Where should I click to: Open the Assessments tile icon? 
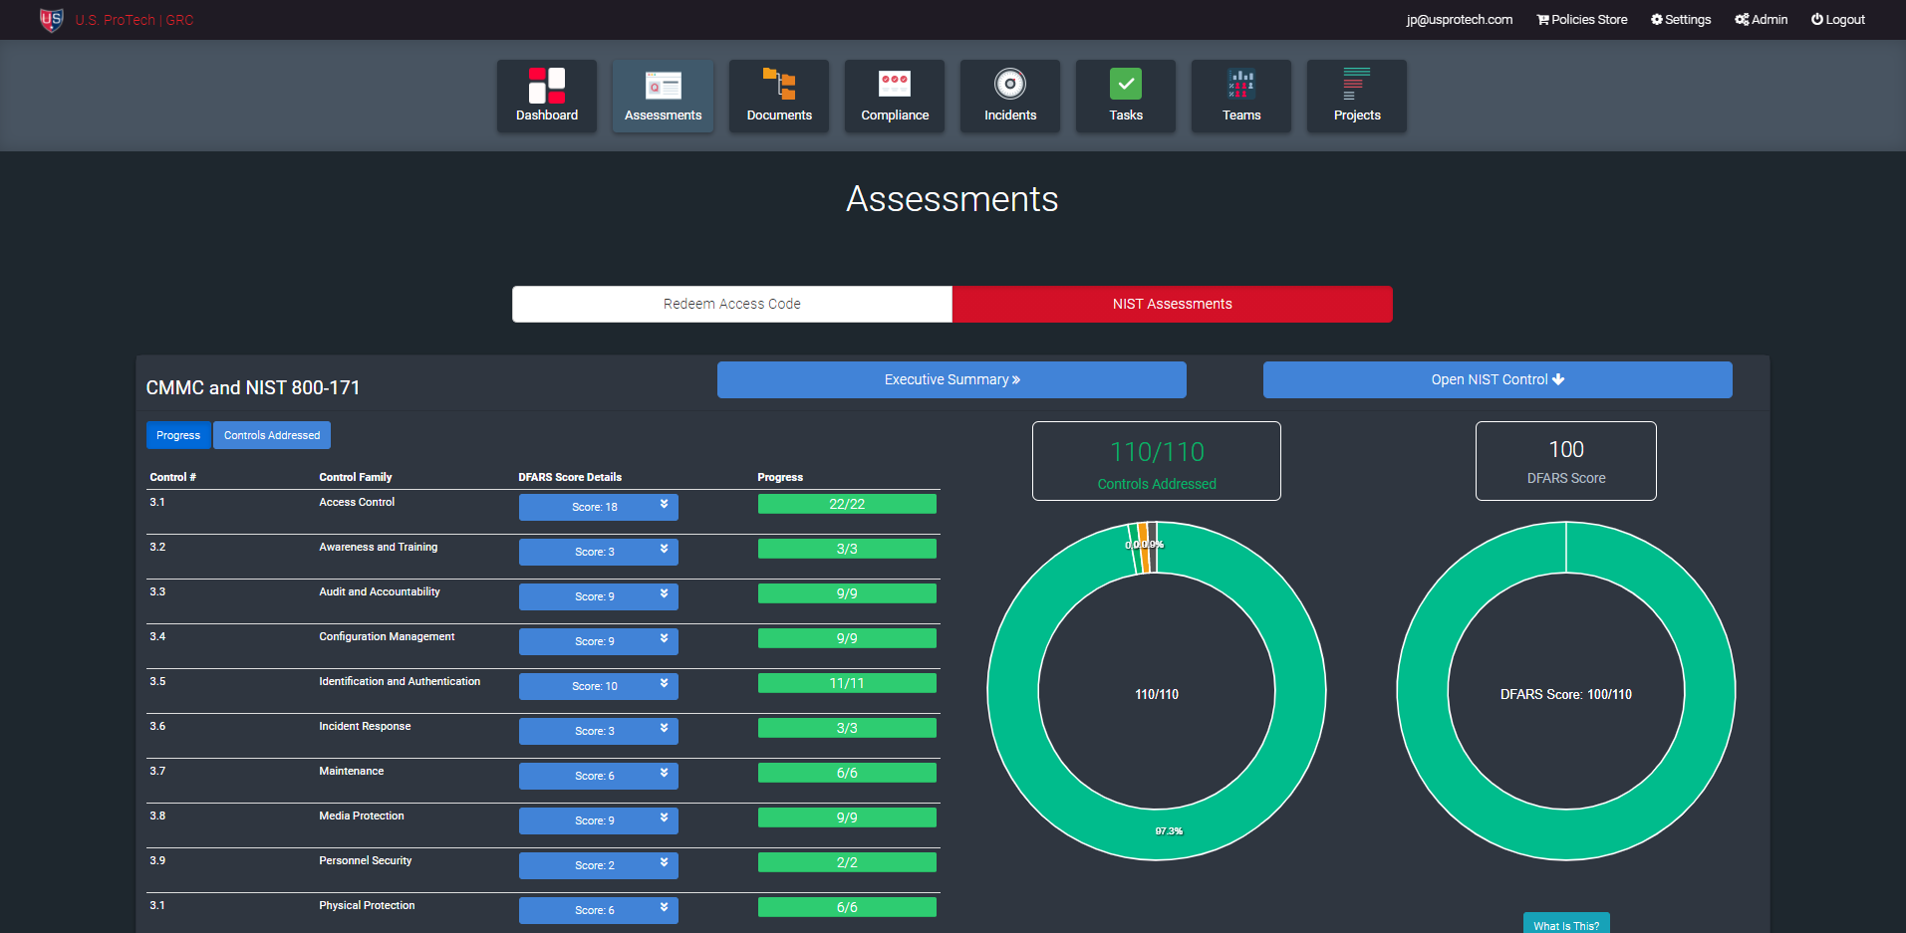click(663, 86)
